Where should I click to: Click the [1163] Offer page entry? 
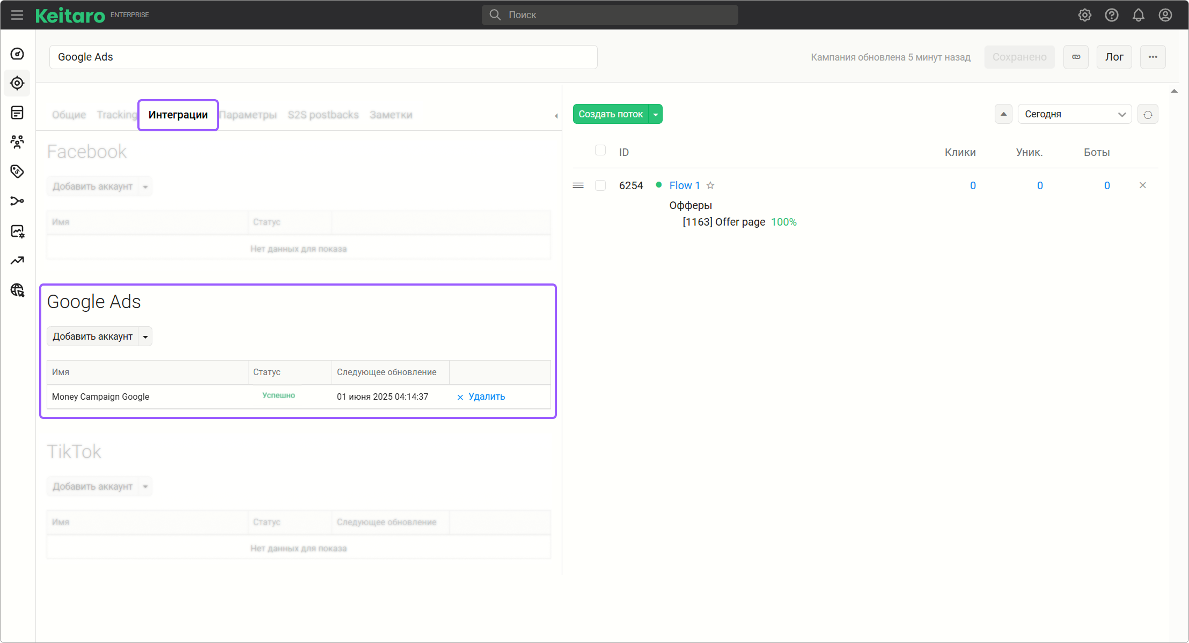point(724,222)
